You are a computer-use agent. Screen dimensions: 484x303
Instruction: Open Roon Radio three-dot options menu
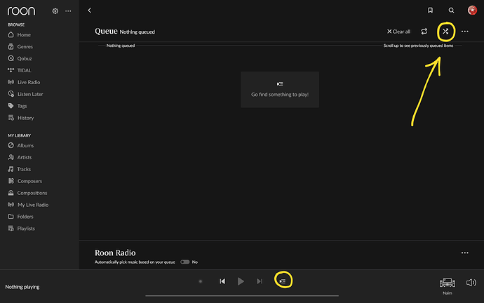[x=465, y=252]
